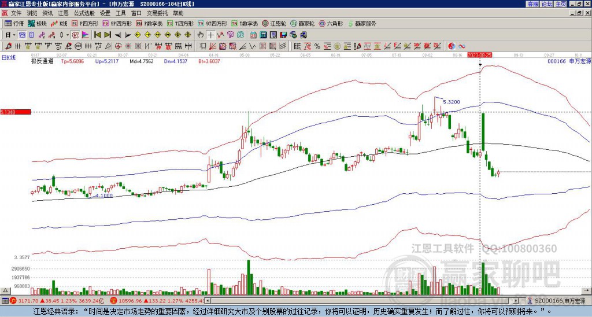Image resolution: width=592 pixels, height=317 pixels.
Task: Click the Bt=3.6037 value
Action: (x=209, y=61)
